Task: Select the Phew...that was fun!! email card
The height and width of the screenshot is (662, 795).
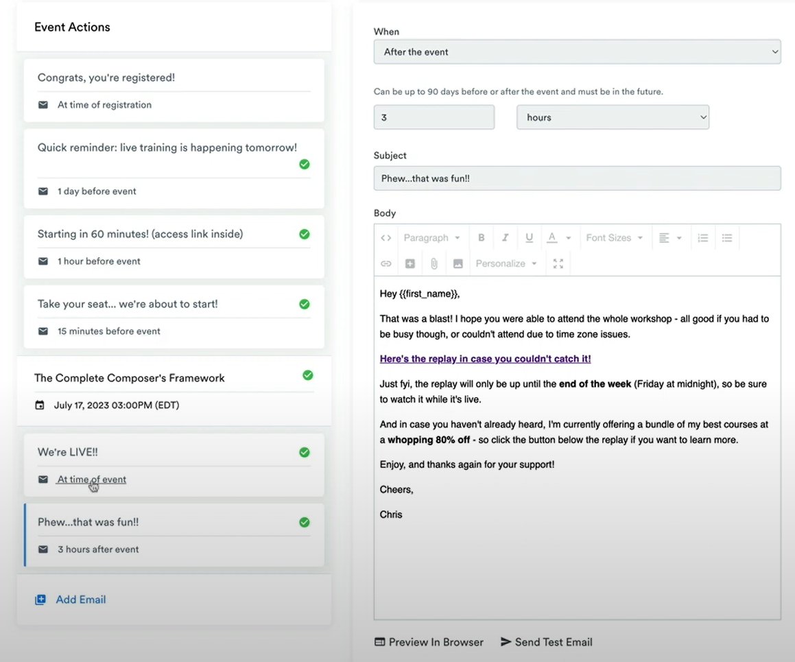Action: click(x=174, y=535)
